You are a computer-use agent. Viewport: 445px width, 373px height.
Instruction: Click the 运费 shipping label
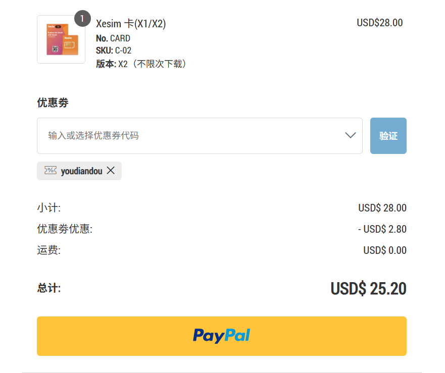[x=48, y=250]
